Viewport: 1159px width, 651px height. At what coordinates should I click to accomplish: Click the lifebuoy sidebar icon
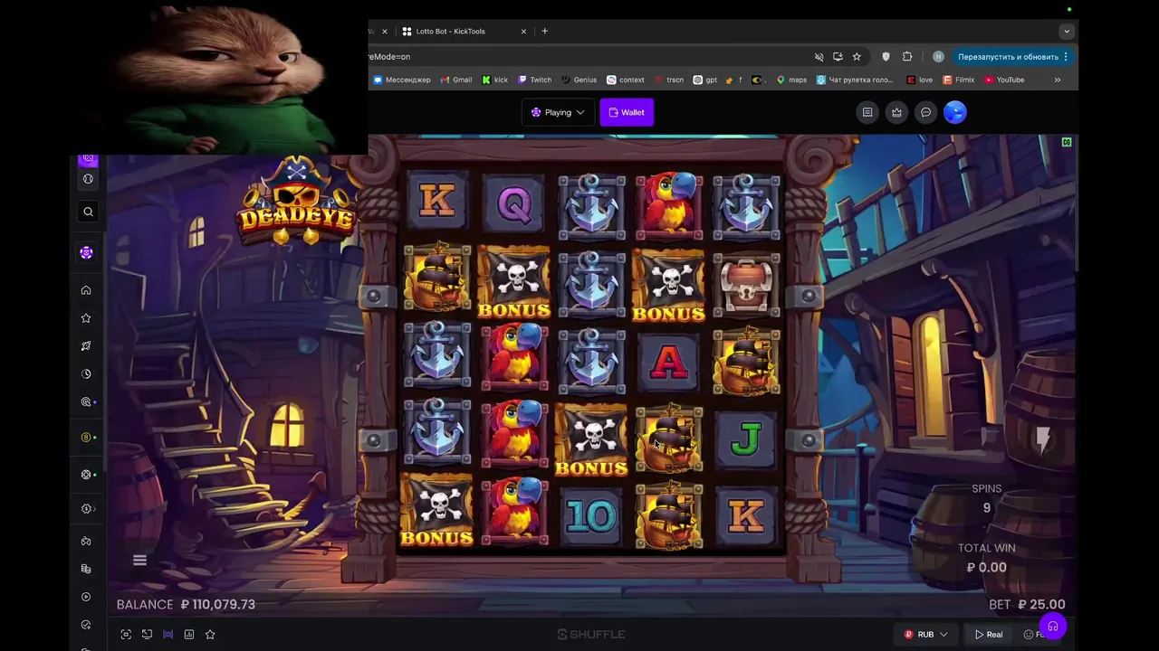[86, 475]
